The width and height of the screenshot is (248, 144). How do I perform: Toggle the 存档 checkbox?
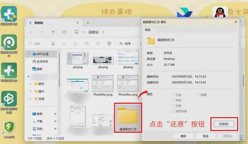[x=173, y=100]
